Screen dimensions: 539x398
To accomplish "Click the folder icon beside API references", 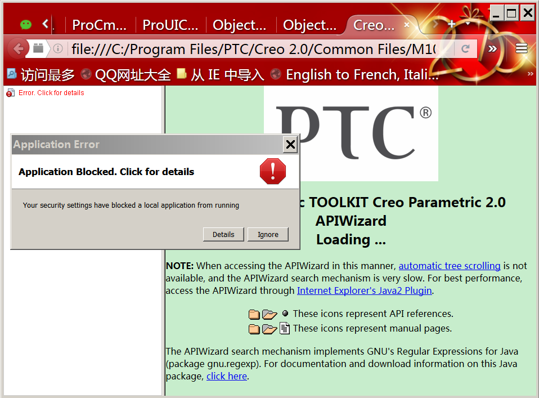I will tap(254, 314).
